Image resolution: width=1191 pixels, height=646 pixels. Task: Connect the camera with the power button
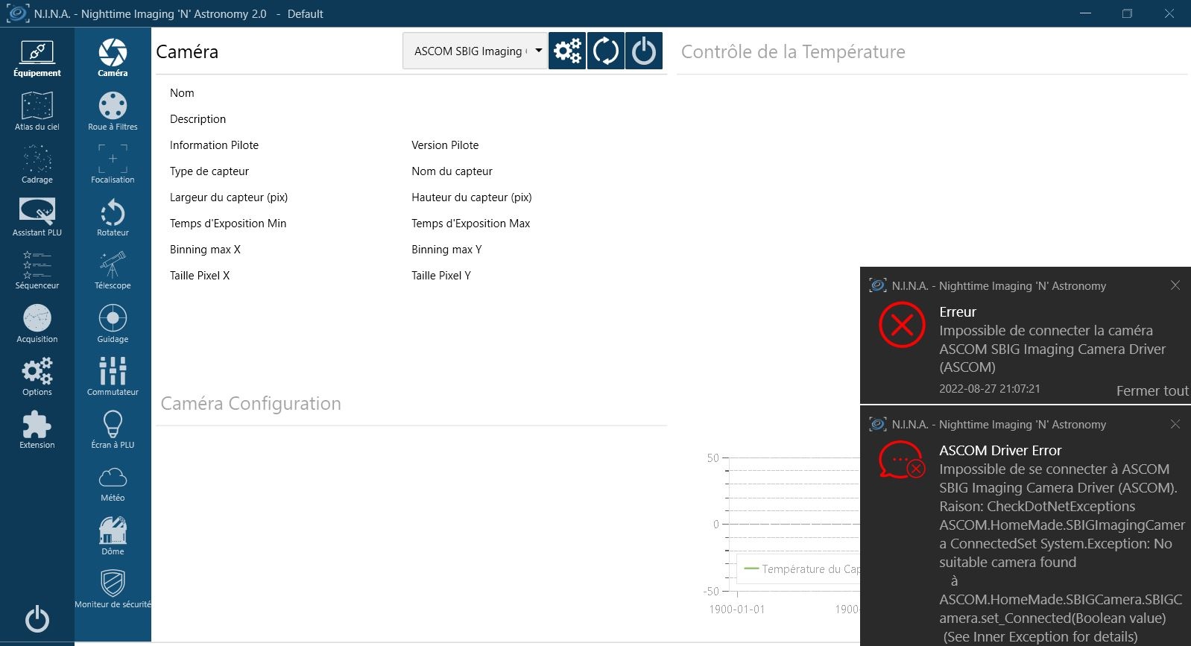click(644, 51)
